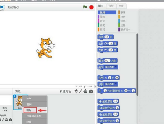Click the 将y坐标增加 10 block
This screenshot has height=124, width=164.
108,114
